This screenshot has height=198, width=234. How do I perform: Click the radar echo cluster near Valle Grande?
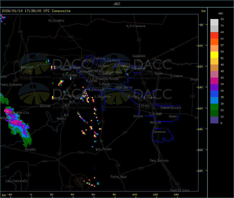point(85,95)
